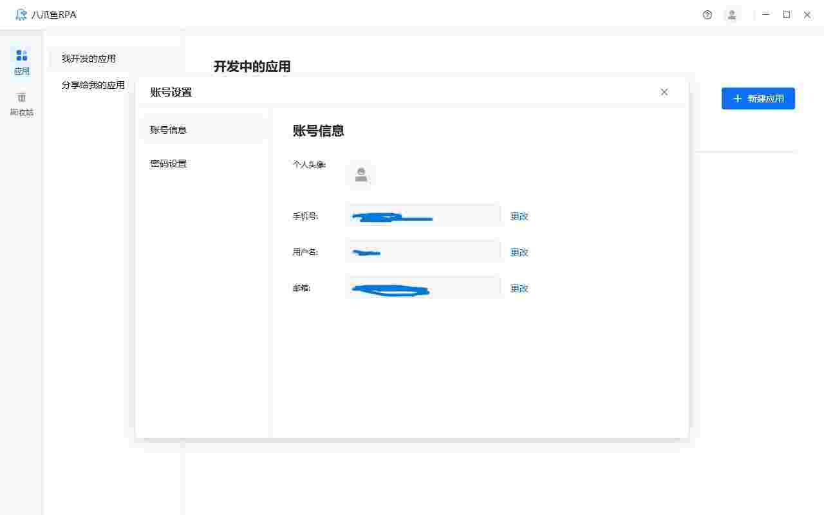Click the personal avatar placeholder image

[x=360, y=174]
